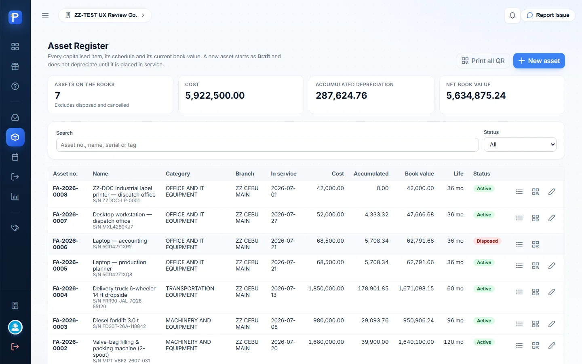Click the Accumulated Depreciation card 287,624.76
This screenshot has width=582, height=364.
point(371,95)
